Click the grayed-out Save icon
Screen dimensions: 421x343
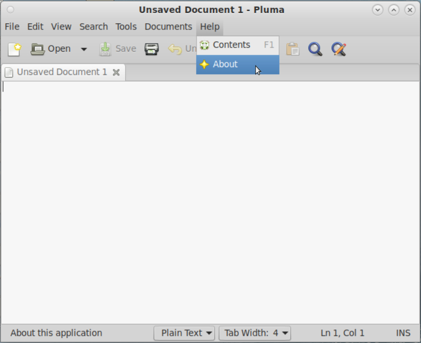click(105, 49)
